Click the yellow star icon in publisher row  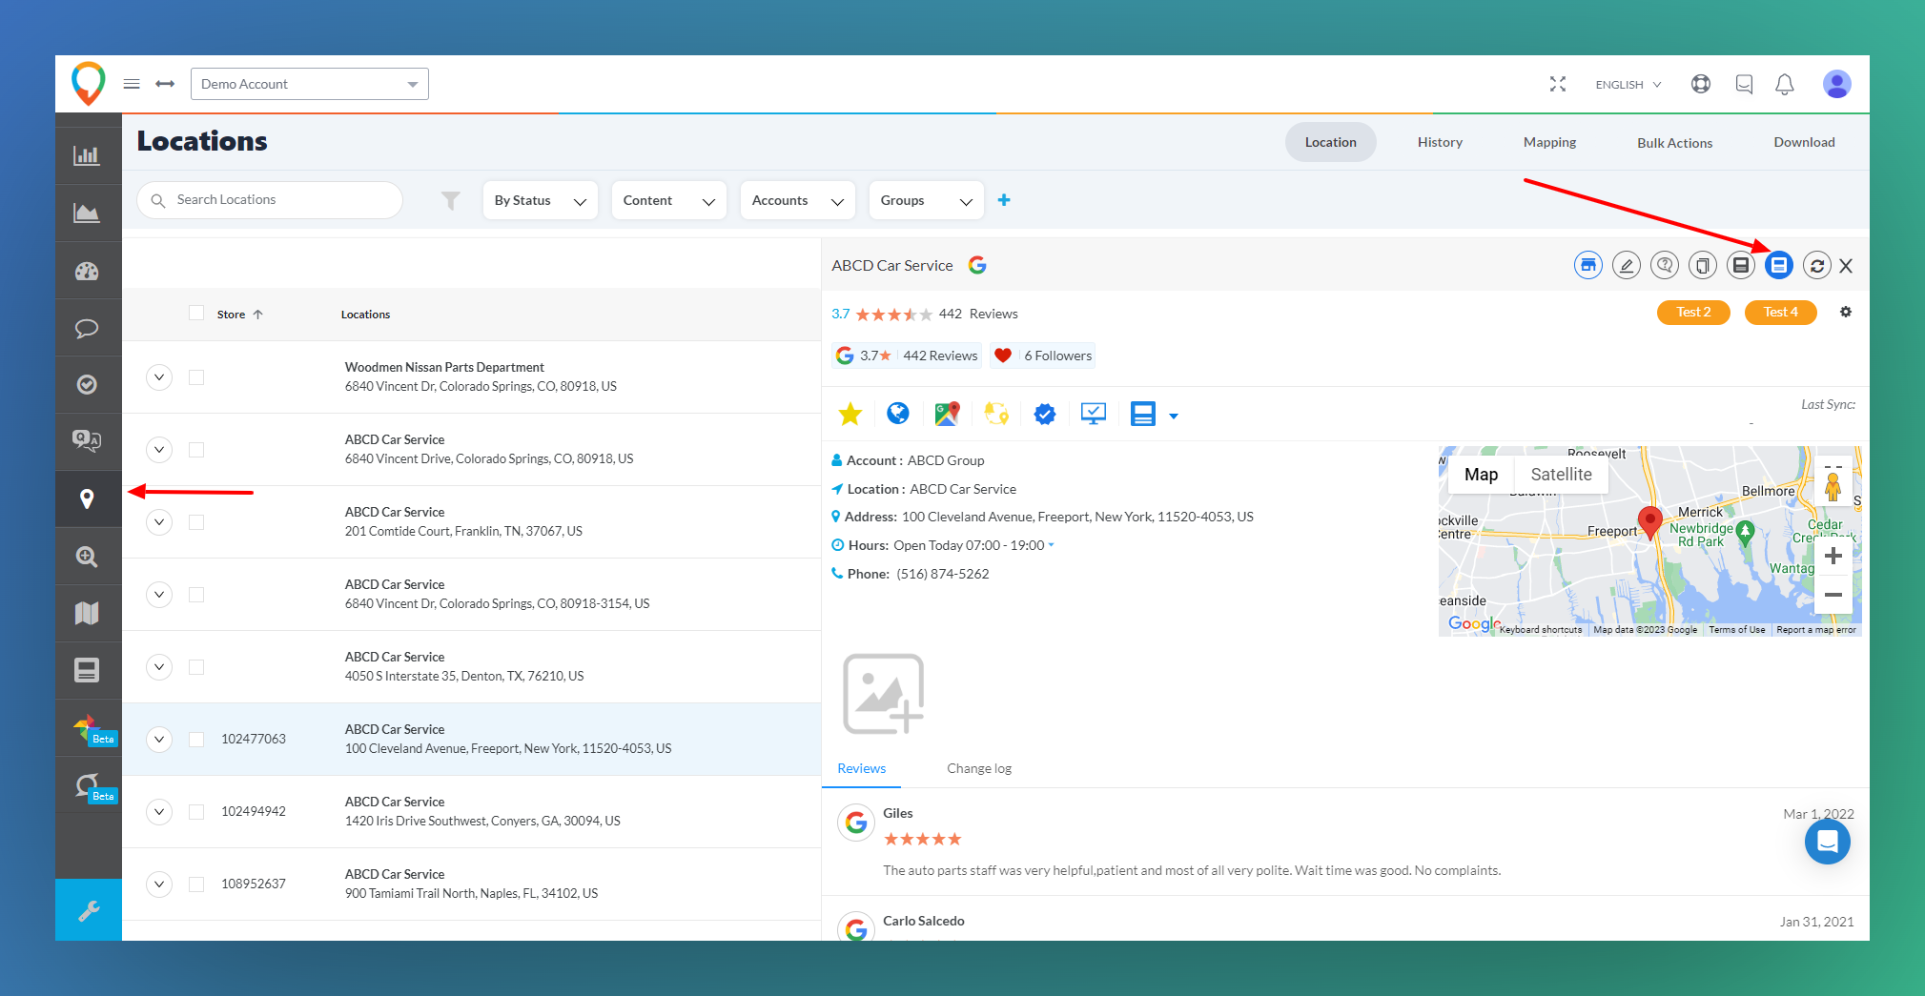point(850,414)
